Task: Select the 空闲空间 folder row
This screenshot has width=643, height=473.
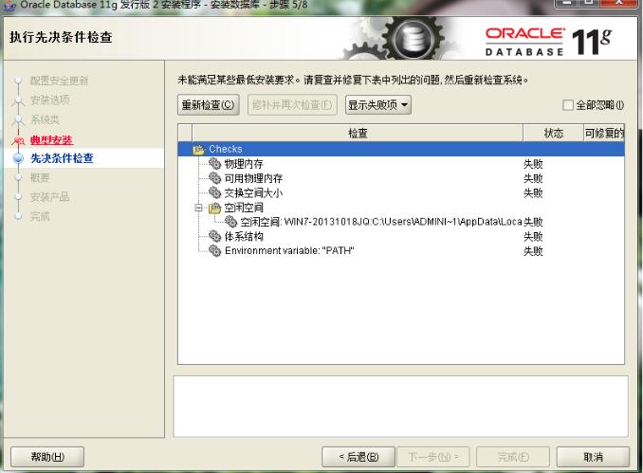Action: pos(401,208)
